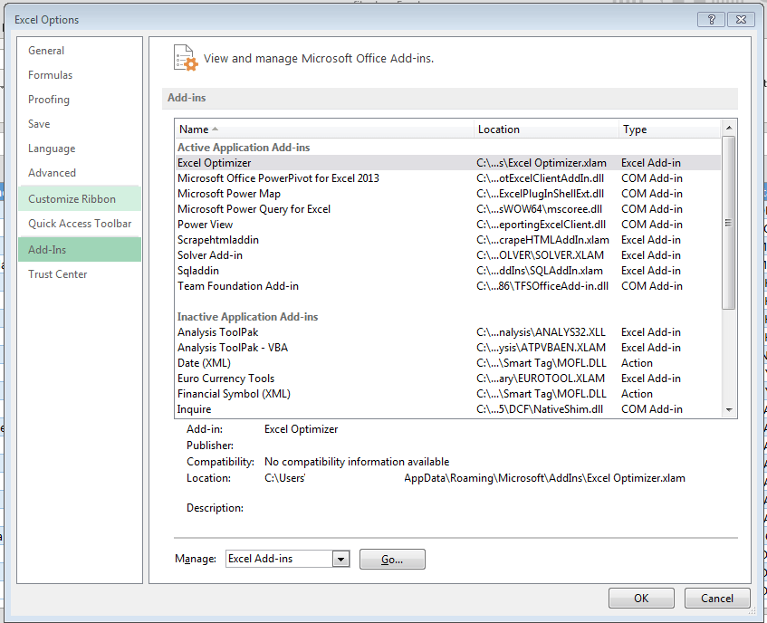This screenshot has width=767, height=623.
Task: Click the Go... button
Action: pyautogui.click(x=392, y=559)
